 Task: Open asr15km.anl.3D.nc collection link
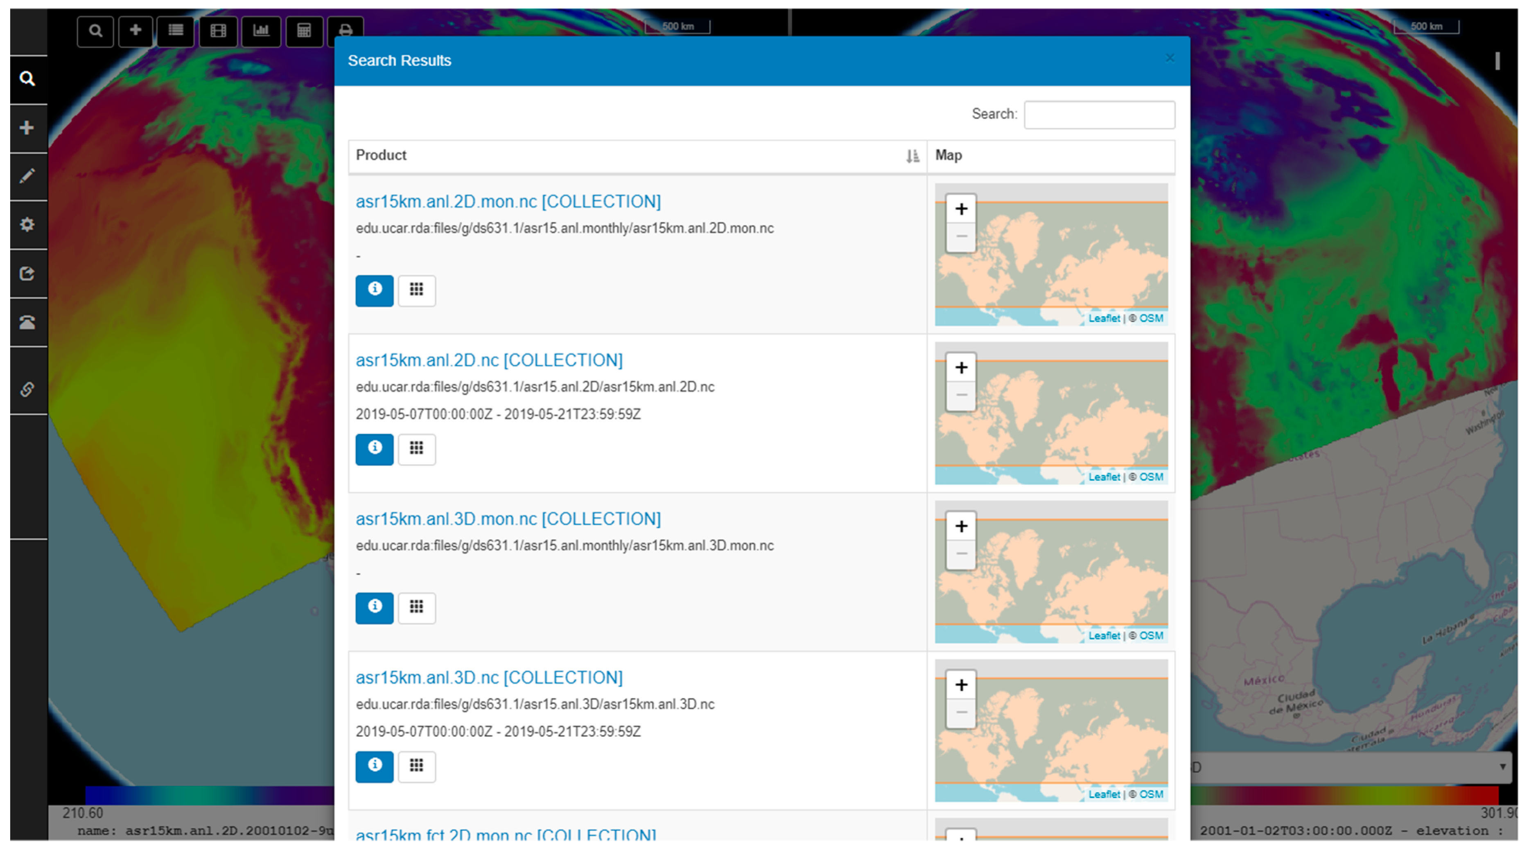pyautogui.click(x=489, y=677)
